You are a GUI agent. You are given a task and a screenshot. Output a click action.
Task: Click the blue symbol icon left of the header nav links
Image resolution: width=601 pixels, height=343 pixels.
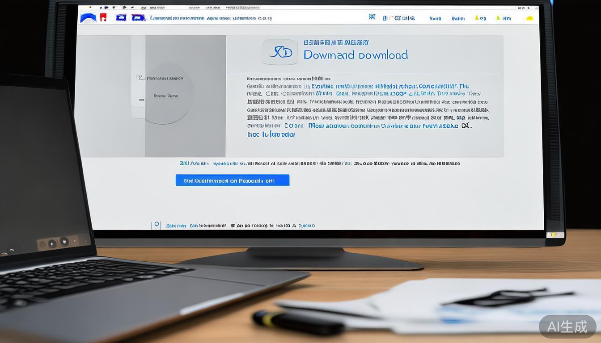tap(372, 17)
